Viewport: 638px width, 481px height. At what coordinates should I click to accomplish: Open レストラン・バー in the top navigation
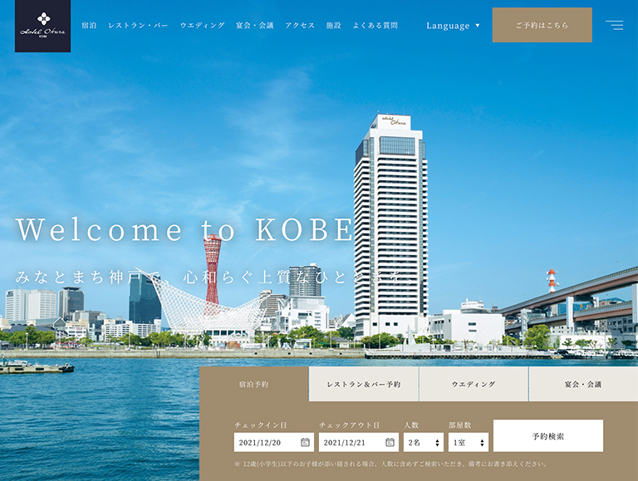(x=138, y=26)
